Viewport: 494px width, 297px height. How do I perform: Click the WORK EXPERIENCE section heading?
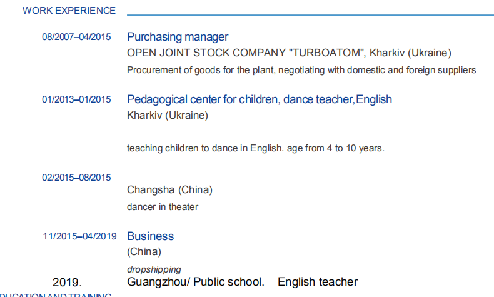pos(69,11)
